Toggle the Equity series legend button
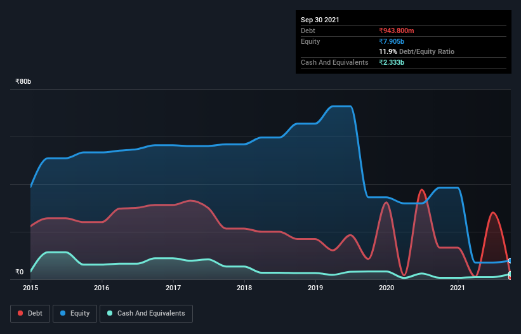 coord(75,314)
